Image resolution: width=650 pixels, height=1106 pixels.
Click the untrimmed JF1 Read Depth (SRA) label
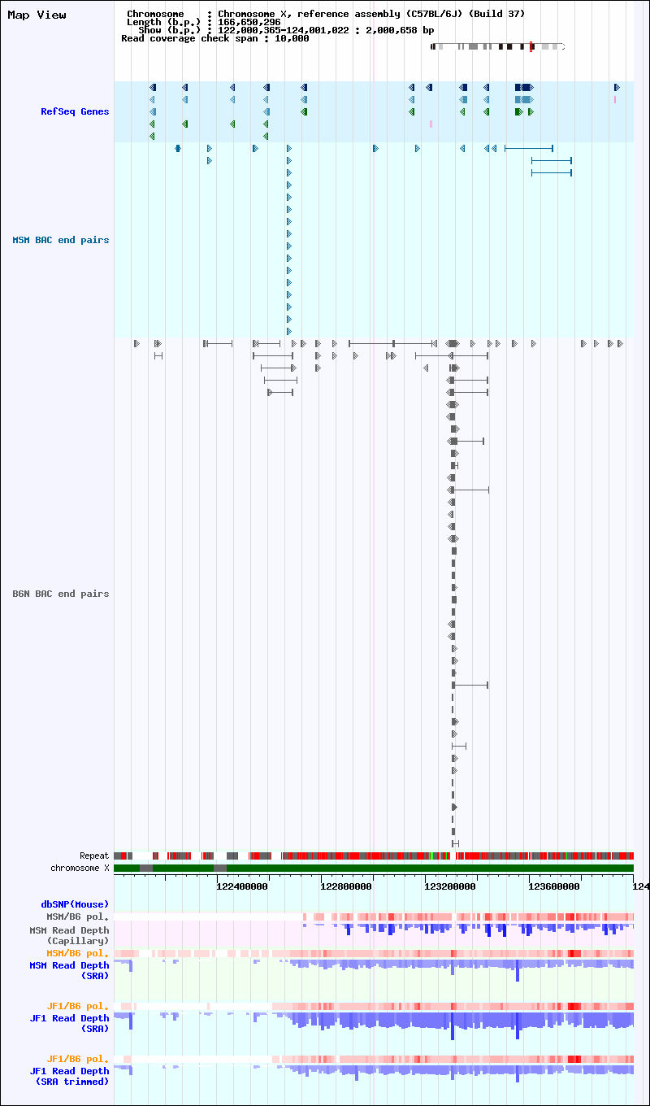69,1023
